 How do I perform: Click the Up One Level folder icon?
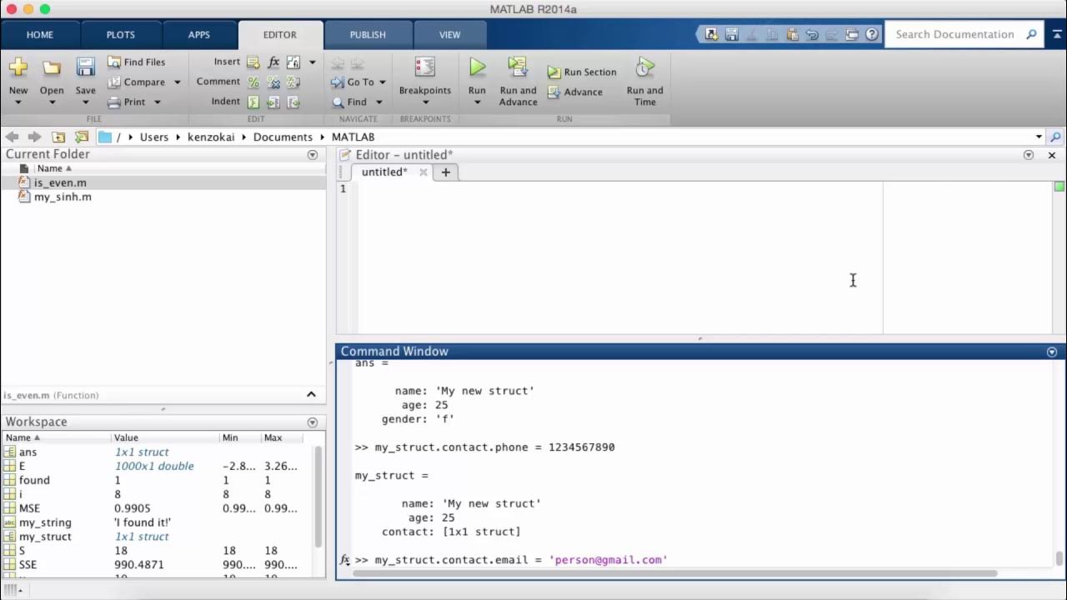pos(58,137)
